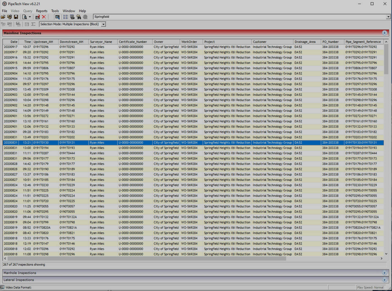392x291 pixels.
Task: Click the red X delete icon
Action: (44, 17)
